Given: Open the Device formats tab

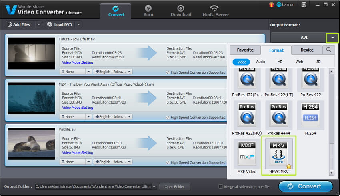Looking at the screenshot, I should point(307,50).
